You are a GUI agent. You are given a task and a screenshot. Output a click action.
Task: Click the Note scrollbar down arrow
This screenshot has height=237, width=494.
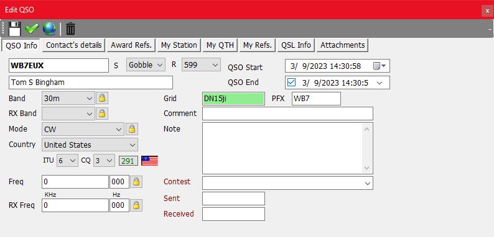(x=367, y=168)
